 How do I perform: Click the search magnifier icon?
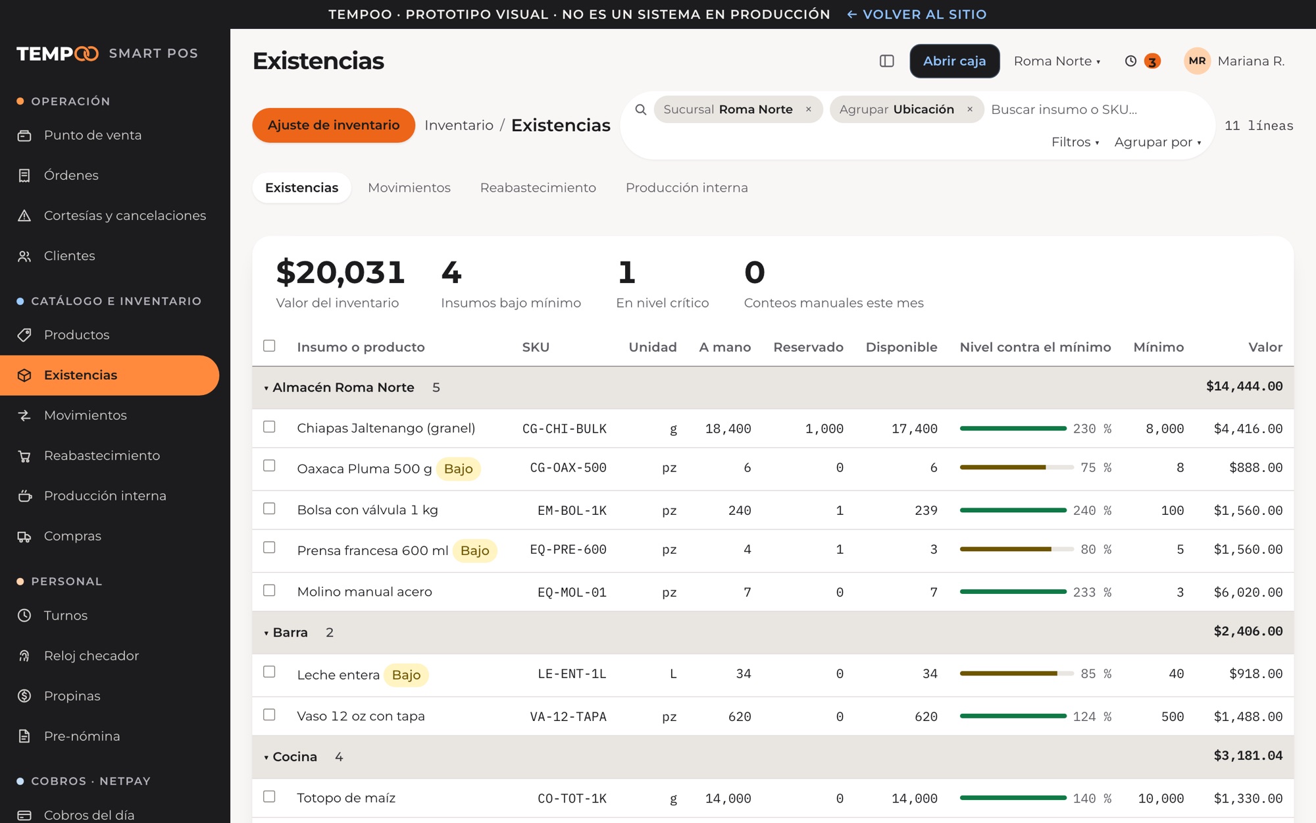pos(640,109)
